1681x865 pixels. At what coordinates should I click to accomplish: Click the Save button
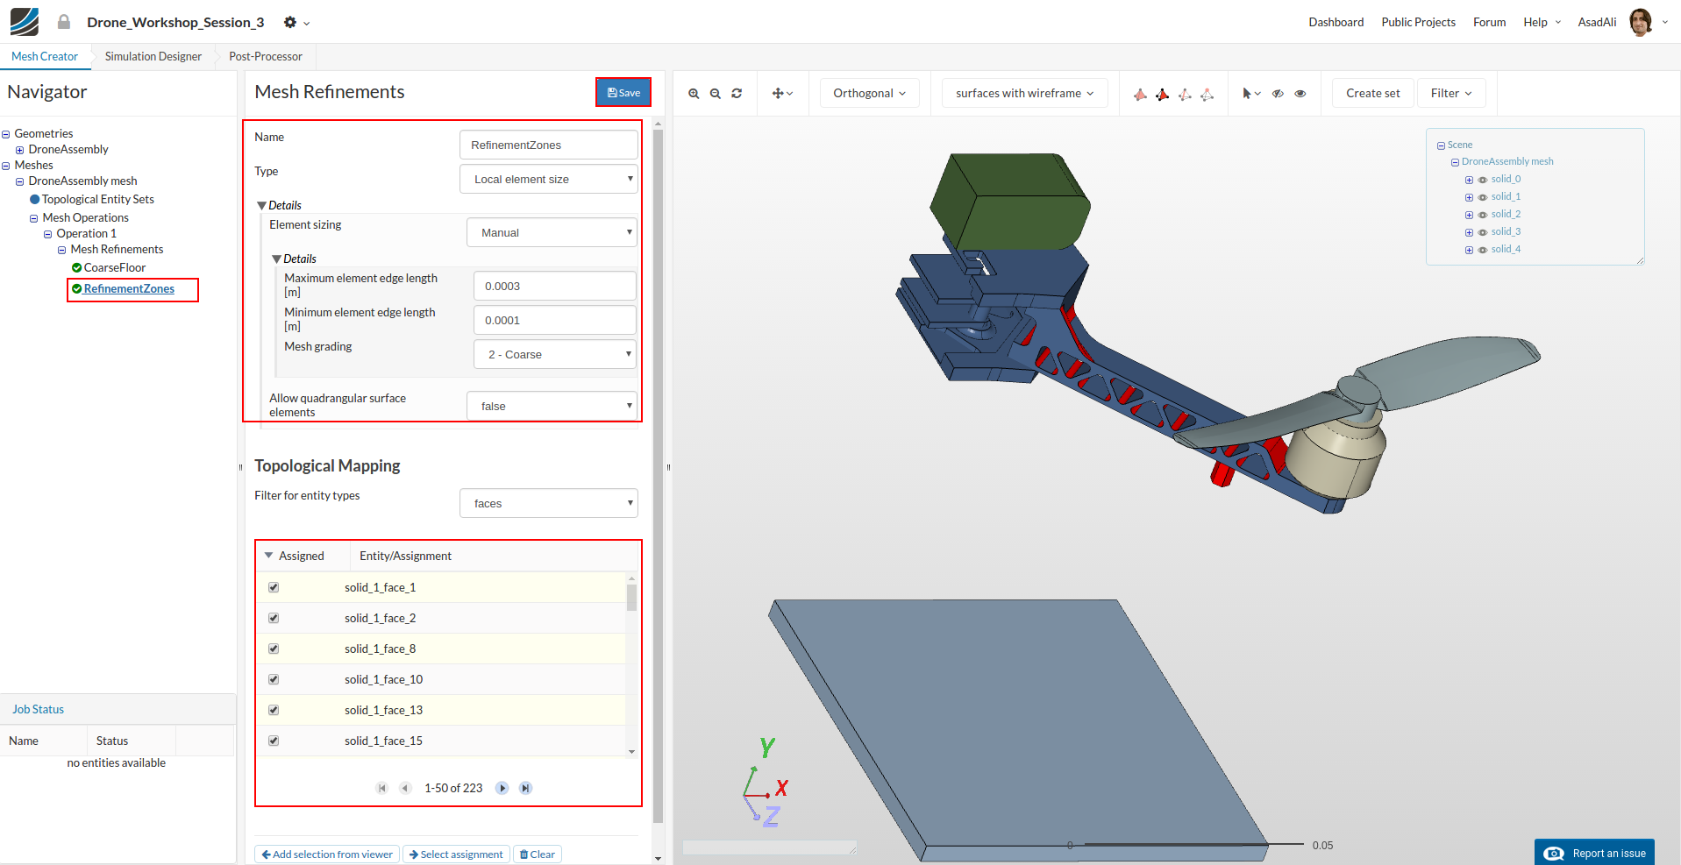coord(623,93)
